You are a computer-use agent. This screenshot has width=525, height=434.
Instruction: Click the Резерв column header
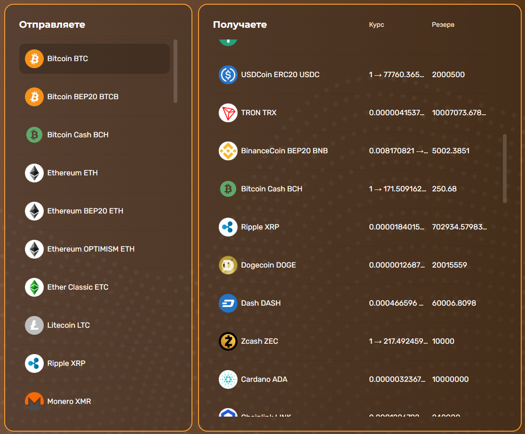pyautogui.click(x=443, y=25)
